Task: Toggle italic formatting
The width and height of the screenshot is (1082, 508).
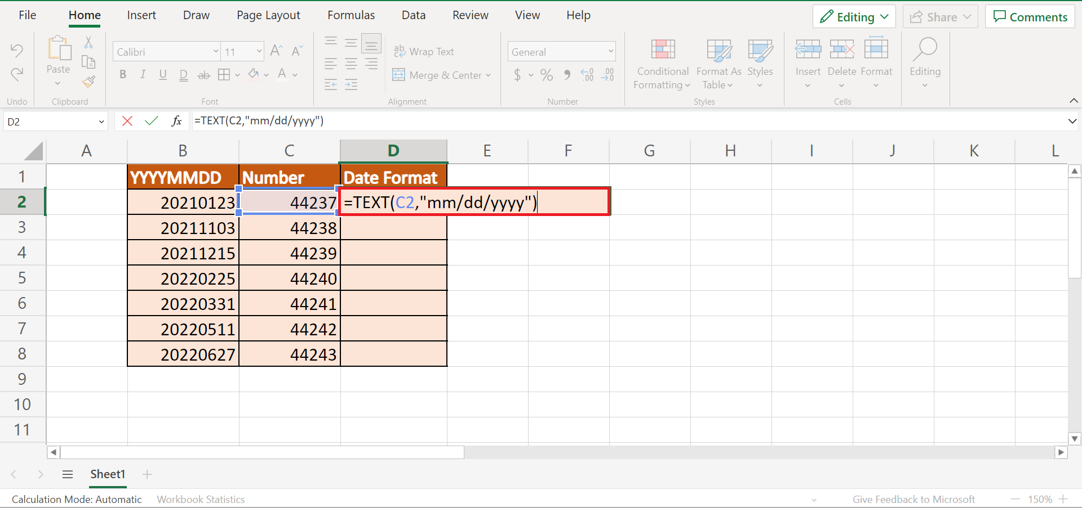Action: [x=143, y=74]
